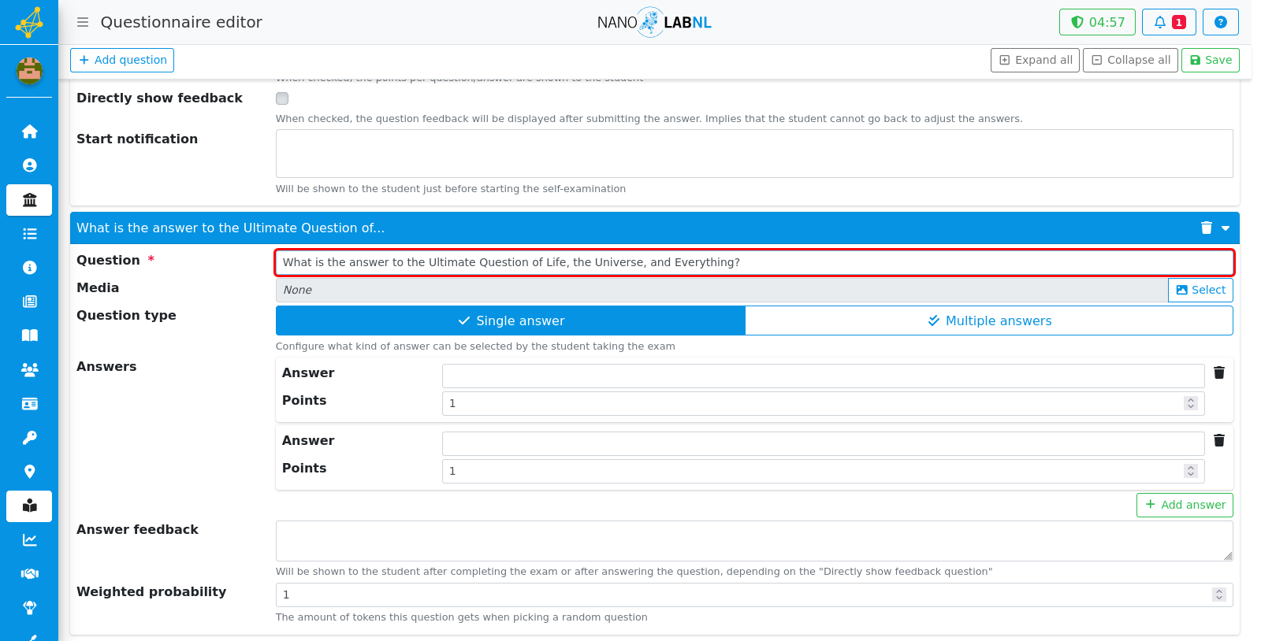Click Add answer button
Screen dimensions: 1261x641
tap(1185, 505)
